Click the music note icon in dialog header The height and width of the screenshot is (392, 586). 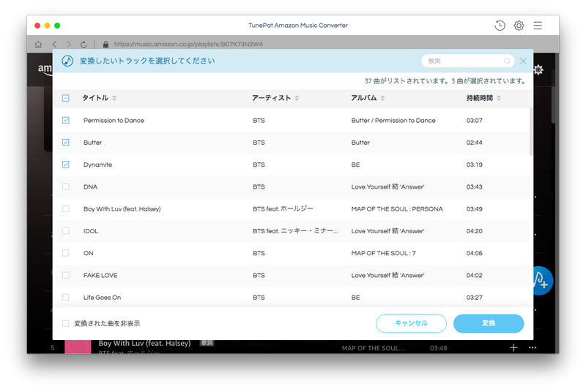click(x=67, y=61)
